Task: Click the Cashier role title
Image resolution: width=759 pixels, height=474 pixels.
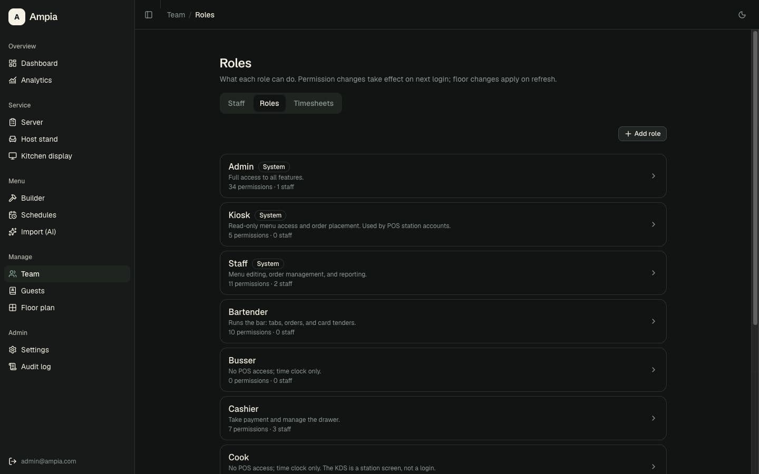Action: (244, 409)
